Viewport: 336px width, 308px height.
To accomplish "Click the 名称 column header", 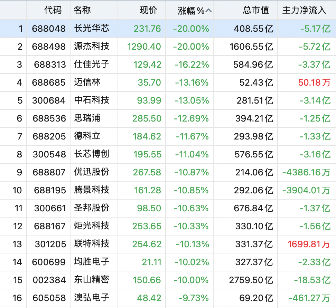I will coord(82,10).
